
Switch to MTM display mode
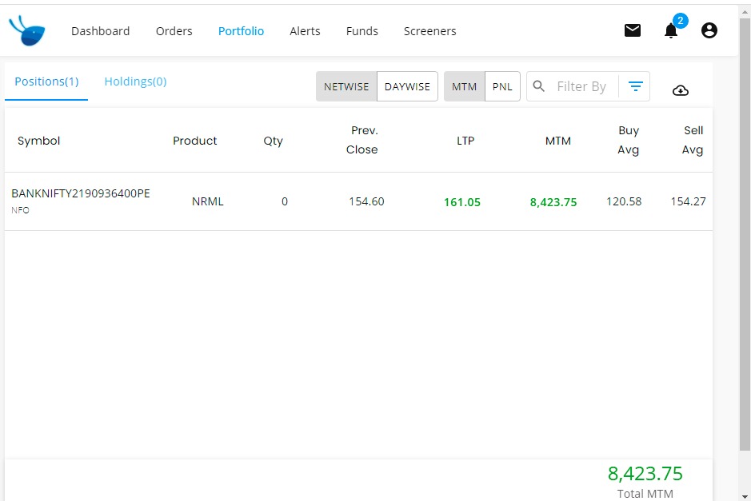(x=464, y=86)
